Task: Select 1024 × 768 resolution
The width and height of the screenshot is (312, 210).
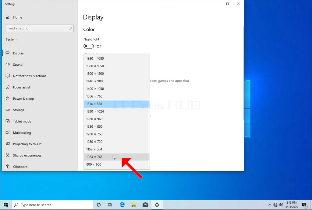Action: (116, 157)
